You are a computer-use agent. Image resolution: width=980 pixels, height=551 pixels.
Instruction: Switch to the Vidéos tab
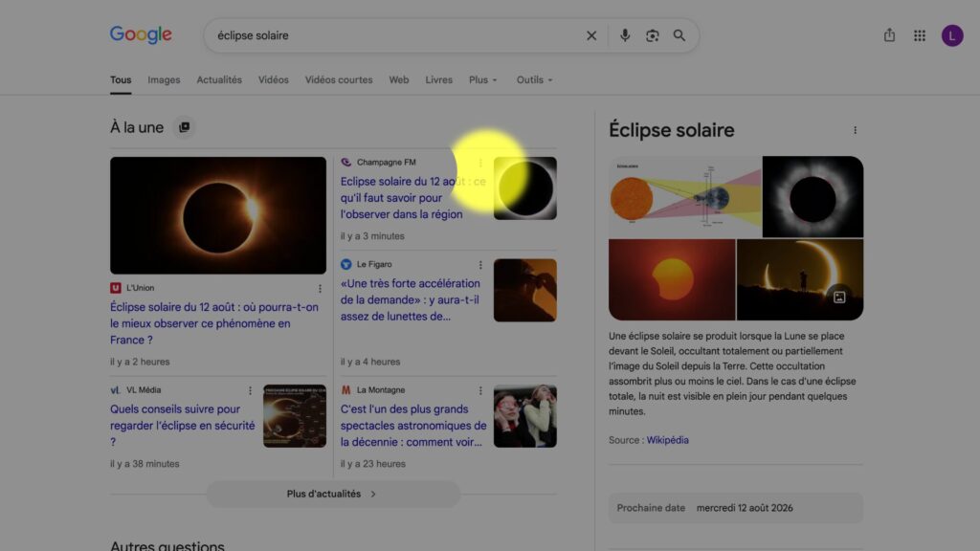(x=273, y=80)
